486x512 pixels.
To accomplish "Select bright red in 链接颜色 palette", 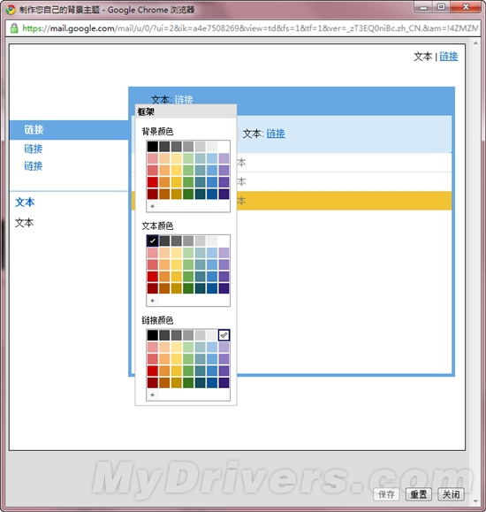I will [x=152, y=371].
